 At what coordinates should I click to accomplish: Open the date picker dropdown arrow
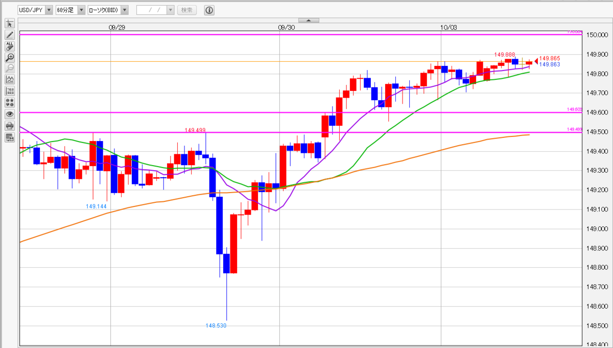(171, 10)
